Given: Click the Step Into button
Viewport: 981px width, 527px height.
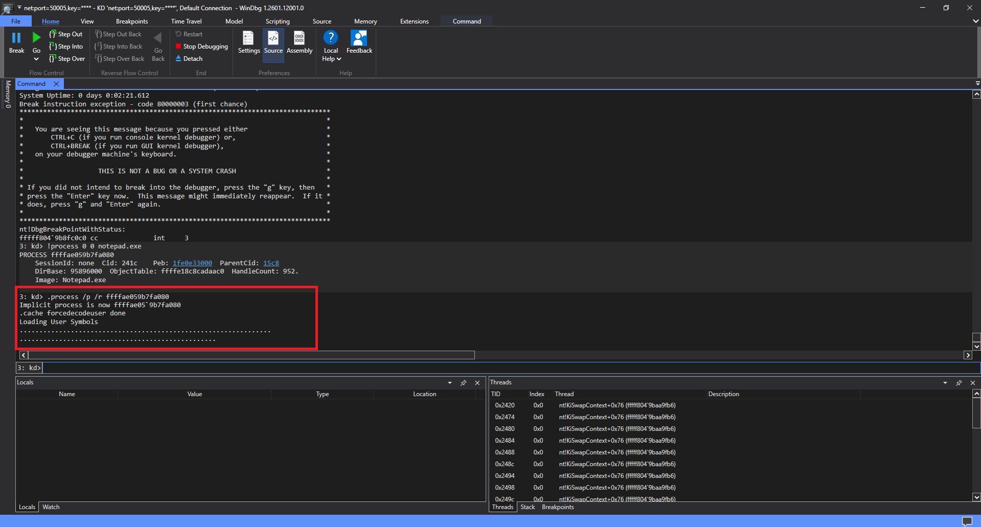Looking at the screenshot, I should [66, 47].
